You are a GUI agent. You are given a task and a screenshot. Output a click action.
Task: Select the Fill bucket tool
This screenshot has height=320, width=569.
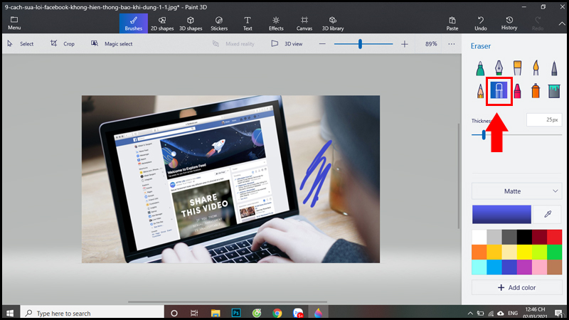554,91
